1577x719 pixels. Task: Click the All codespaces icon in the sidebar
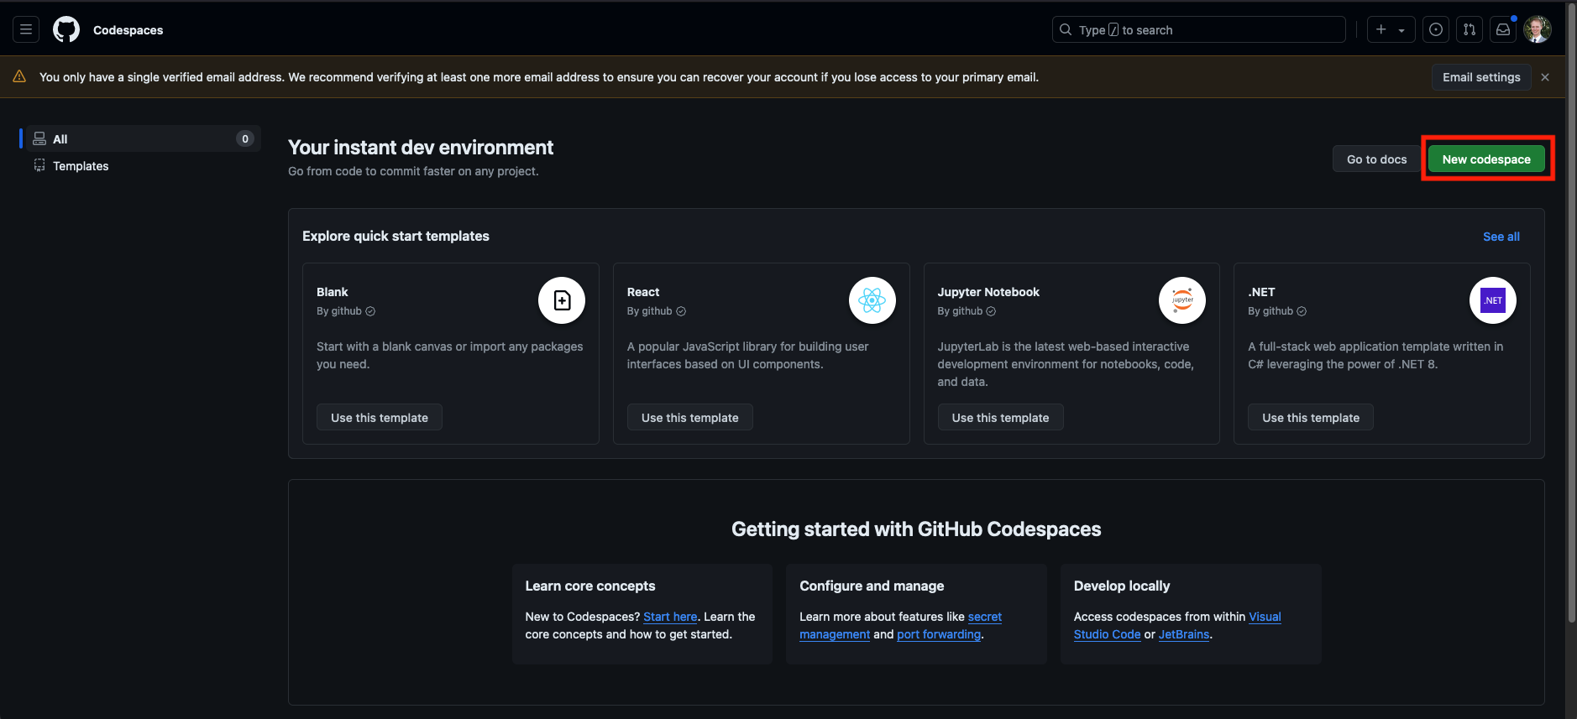point(39,138)
